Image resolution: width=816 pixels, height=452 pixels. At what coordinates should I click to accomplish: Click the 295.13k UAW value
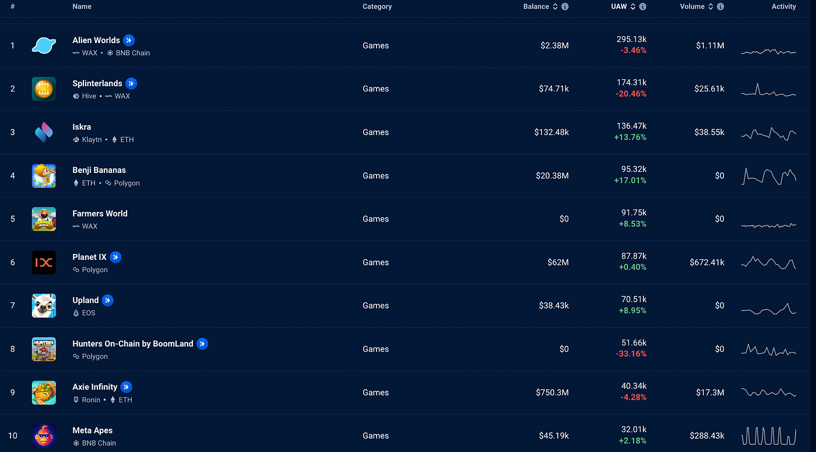(631, 39)
